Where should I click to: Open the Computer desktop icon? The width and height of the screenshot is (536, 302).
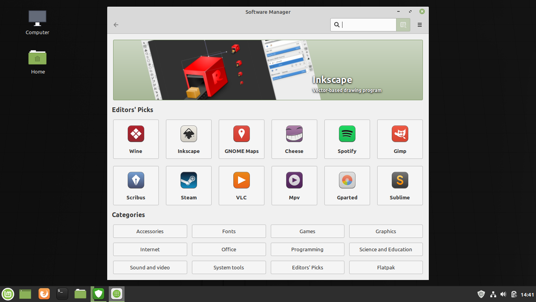[x=37, y=22]
